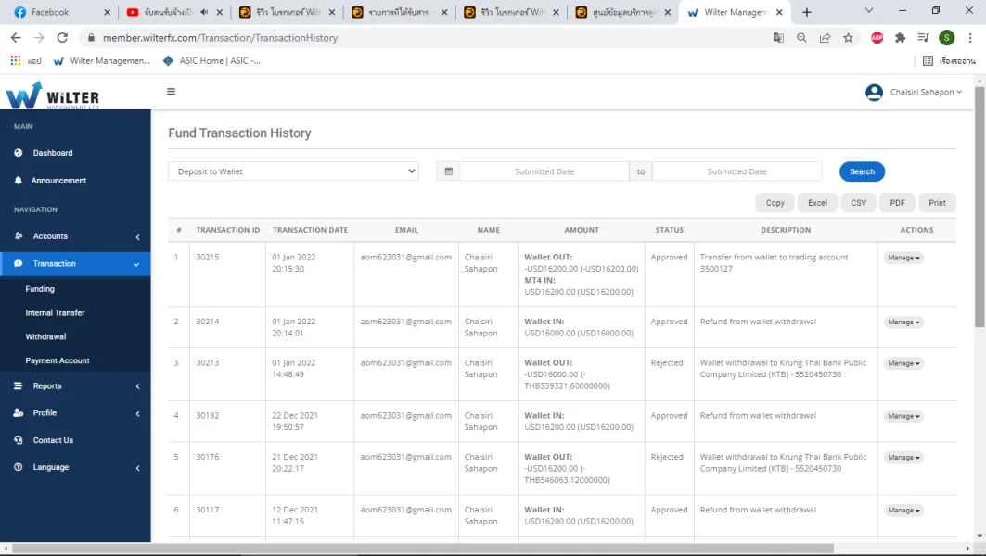Image resolution: width=986 pixels, height=556 pixels.
Task: Click the start Submitted Date field
Action: tap(544, 171)
